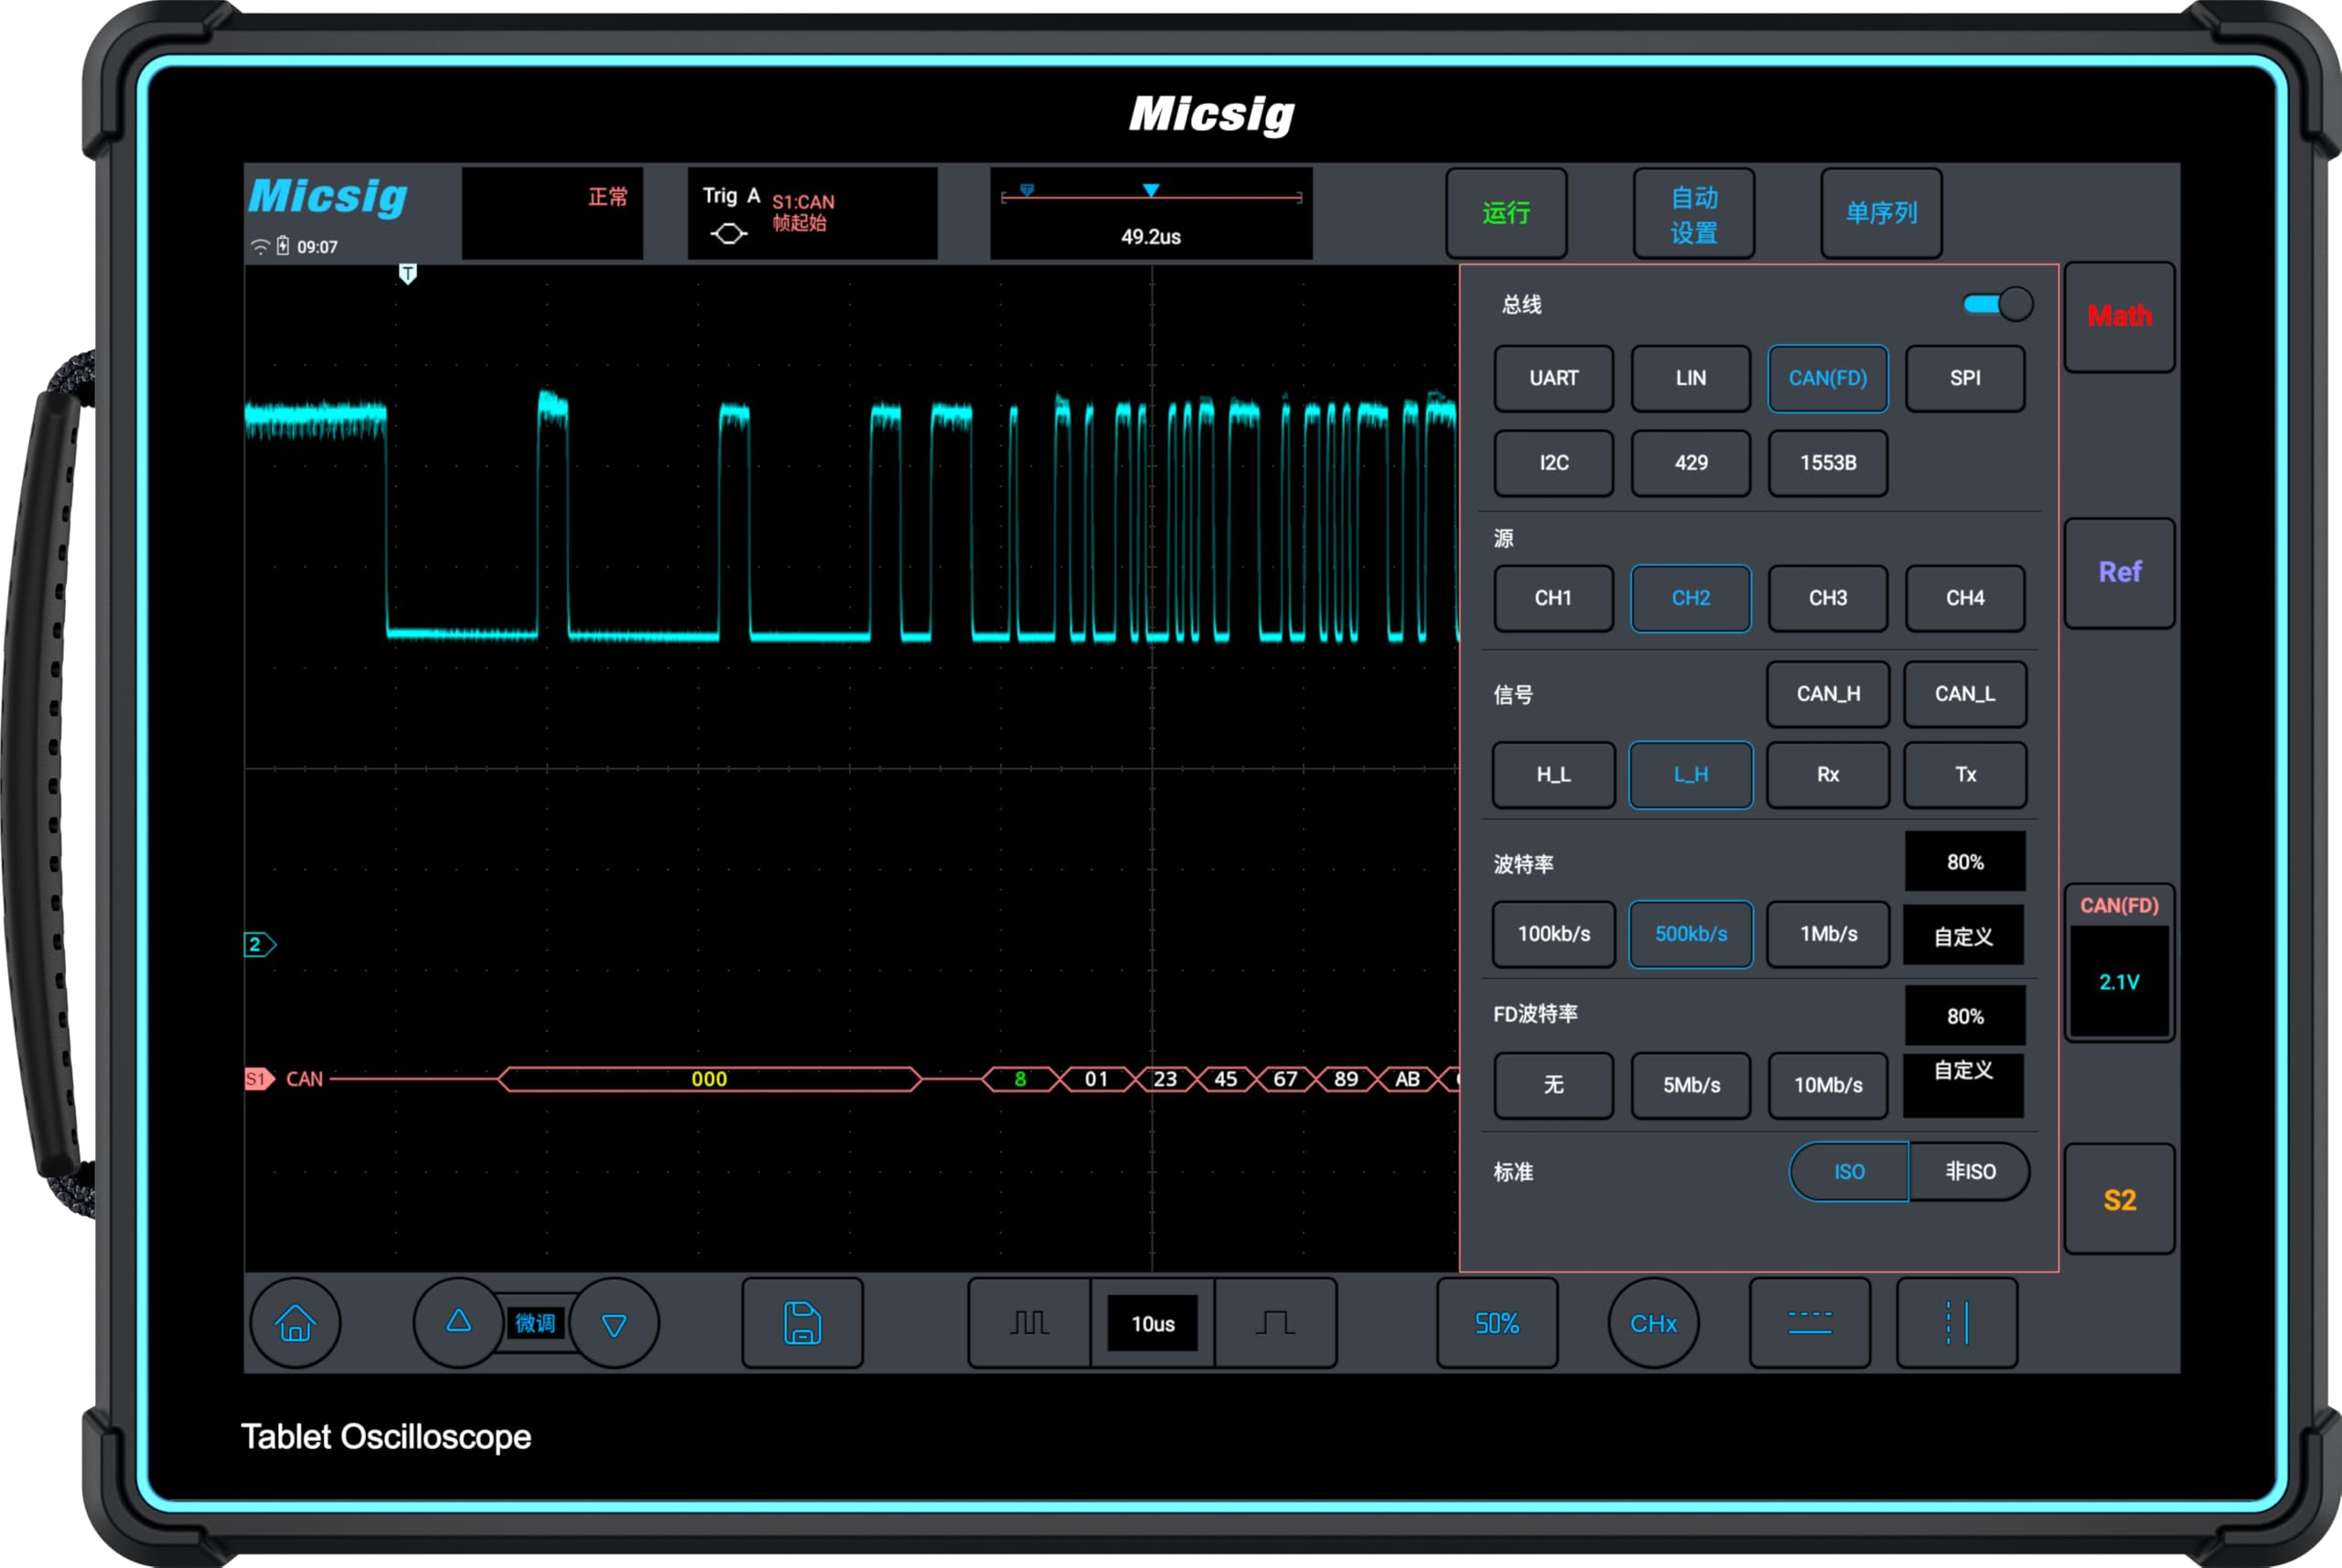Image resolution: width=2342 pixels, height=1568 pixels.
Task: Open vertical cursors with dotted-line icon
Action: (1957, 1322)
